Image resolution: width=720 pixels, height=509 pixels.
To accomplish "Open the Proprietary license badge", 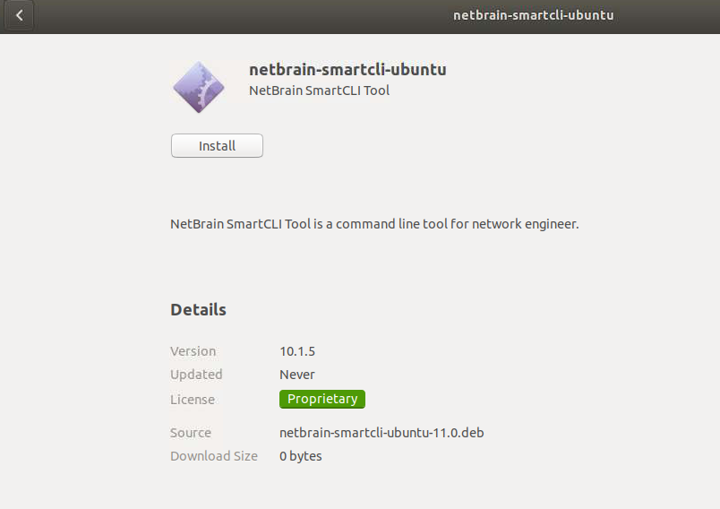I will coord(322,399).
